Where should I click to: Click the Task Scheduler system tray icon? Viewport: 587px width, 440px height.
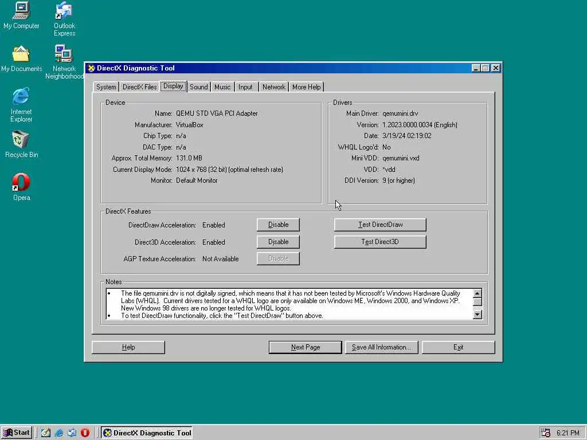[x=546, y=433]
